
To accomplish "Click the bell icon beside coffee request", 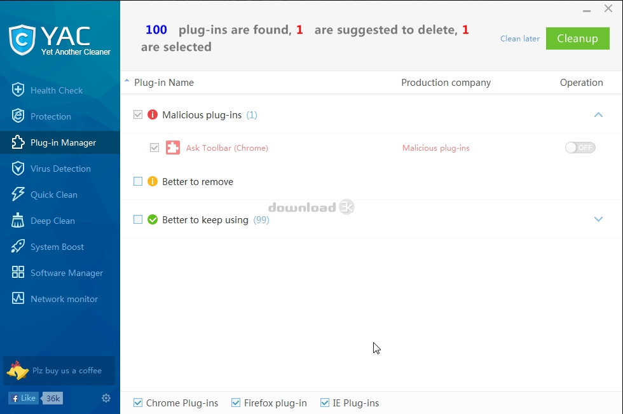I will click(18, 371).
